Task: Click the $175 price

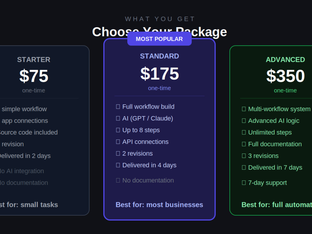Action: [x=159, y=74]
